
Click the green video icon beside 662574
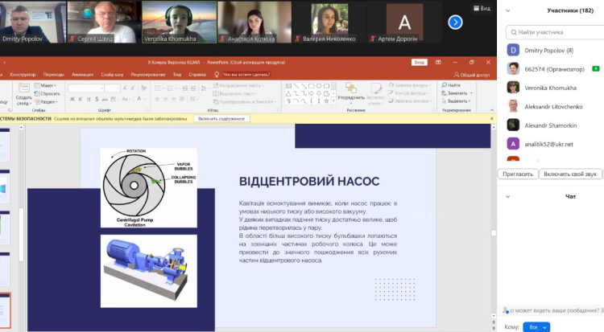pos(594,70)
